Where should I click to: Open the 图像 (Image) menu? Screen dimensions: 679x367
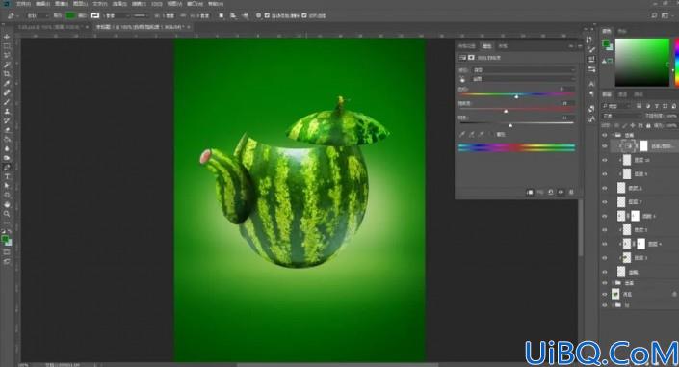pyautogui.click(x=61, y=4)
